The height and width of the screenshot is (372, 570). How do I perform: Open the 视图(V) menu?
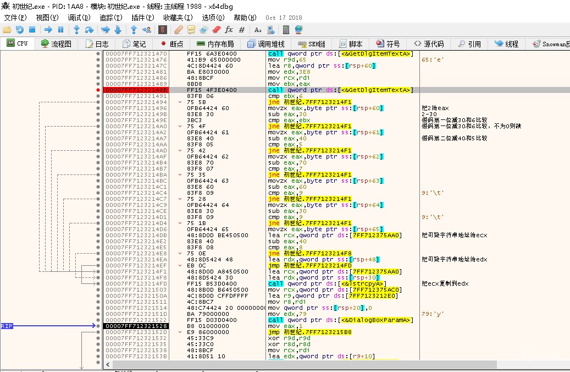point(47,18)
